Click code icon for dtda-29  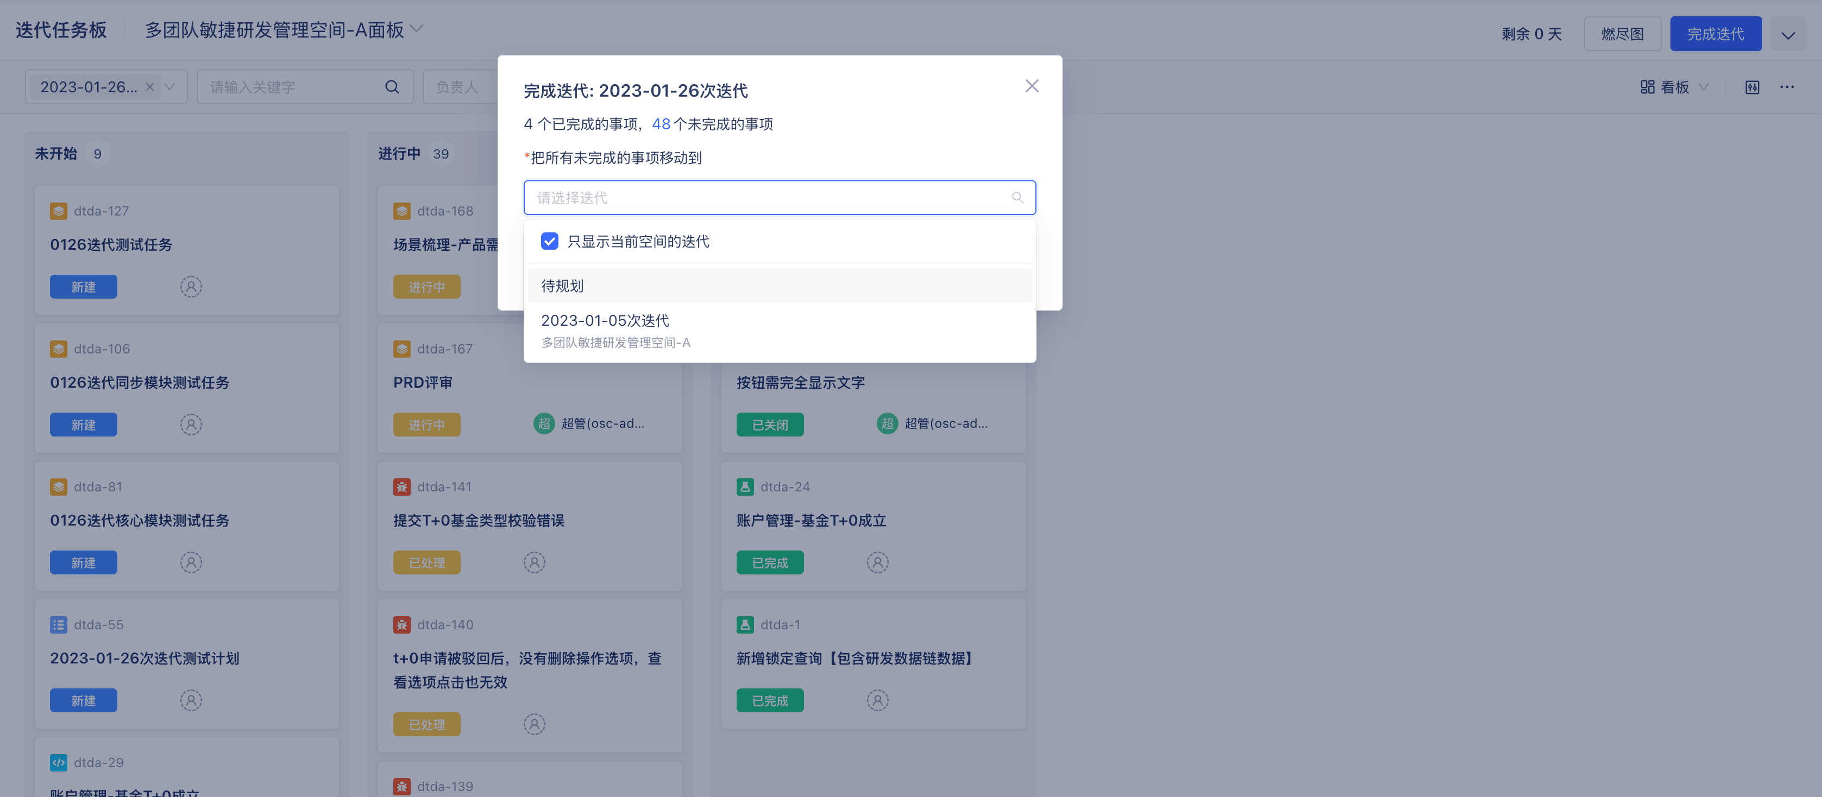tap(59, 762)
